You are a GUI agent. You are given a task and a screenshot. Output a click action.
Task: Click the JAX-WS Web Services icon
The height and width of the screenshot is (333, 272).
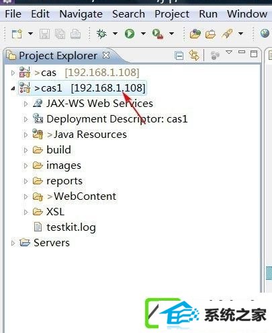coord(38,104)
